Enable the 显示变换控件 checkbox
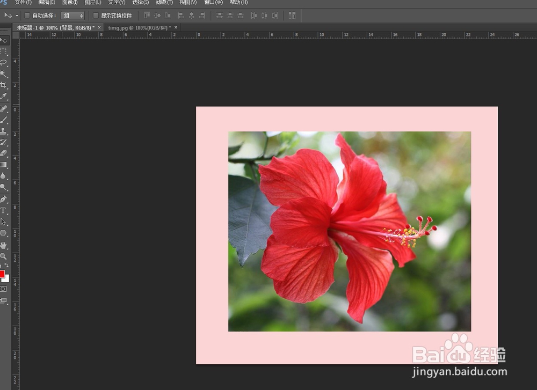537x390 pixels. 96,16
